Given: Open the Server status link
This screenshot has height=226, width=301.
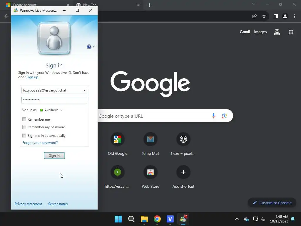Looking at the screenshot, I should pos(58,204).
